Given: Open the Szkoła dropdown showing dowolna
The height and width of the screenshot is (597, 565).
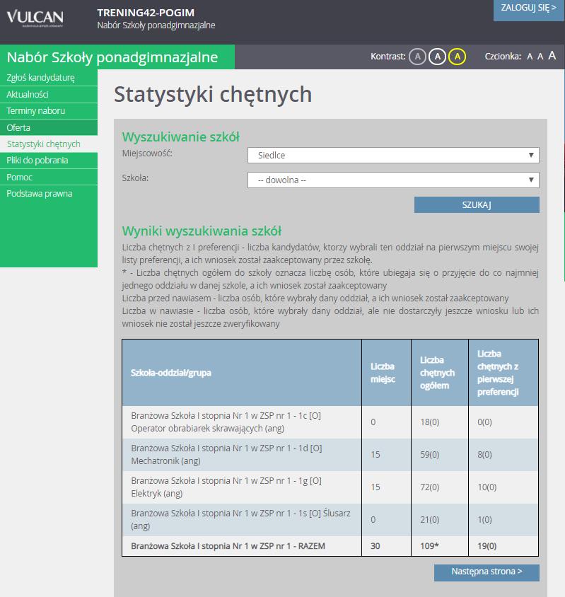Looking at the screenshot, I should (393, 180).
